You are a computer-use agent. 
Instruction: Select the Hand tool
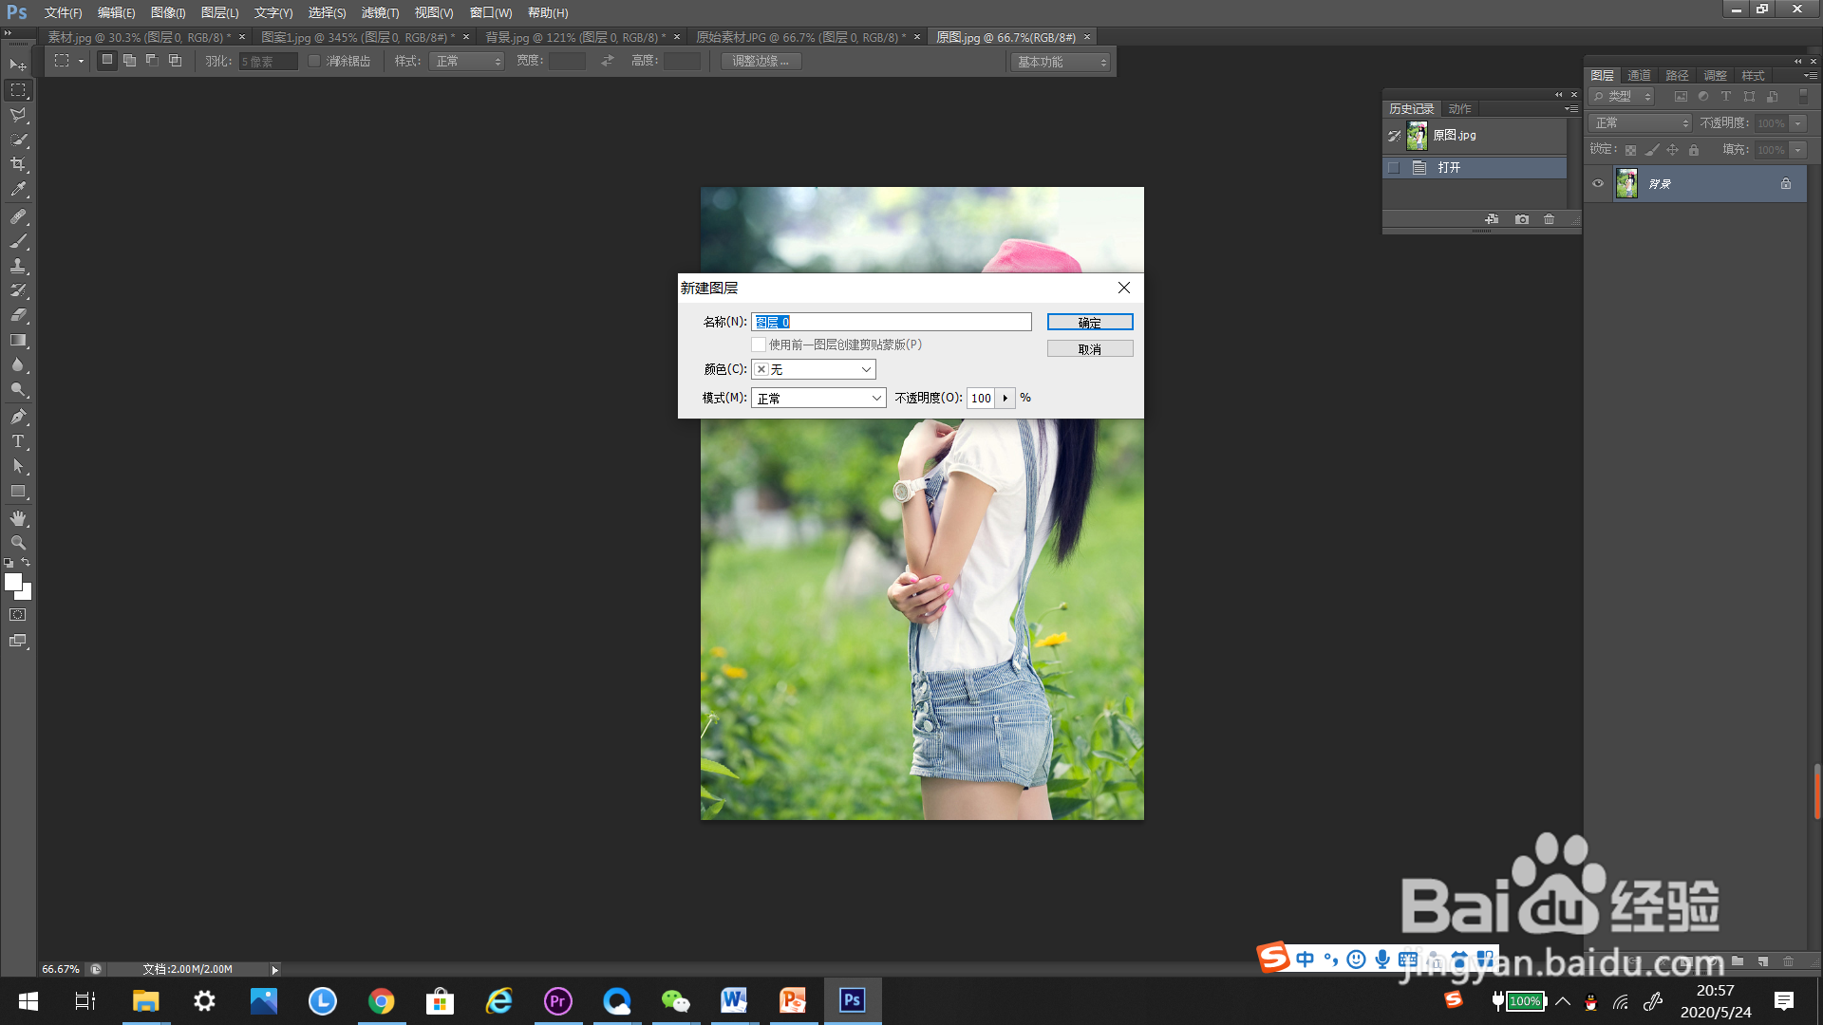pyautogui.click(x=18, y=518)
